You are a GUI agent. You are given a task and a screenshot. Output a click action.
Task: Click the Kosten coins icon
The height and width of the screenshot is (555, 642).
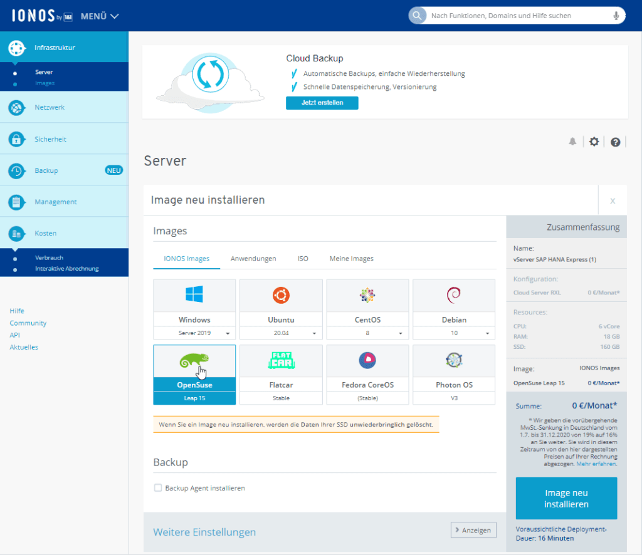[x=17, y=234]
